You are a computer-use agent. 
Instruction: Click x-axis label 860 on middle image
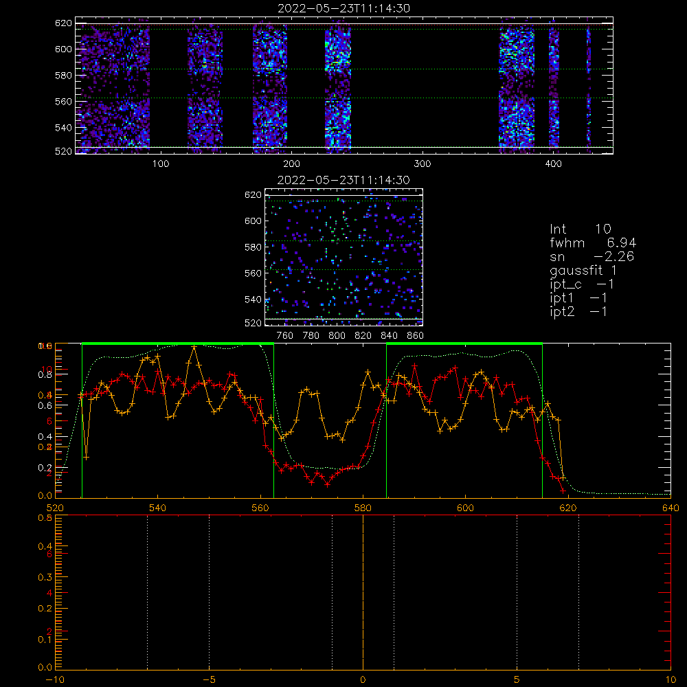point(416,336)
